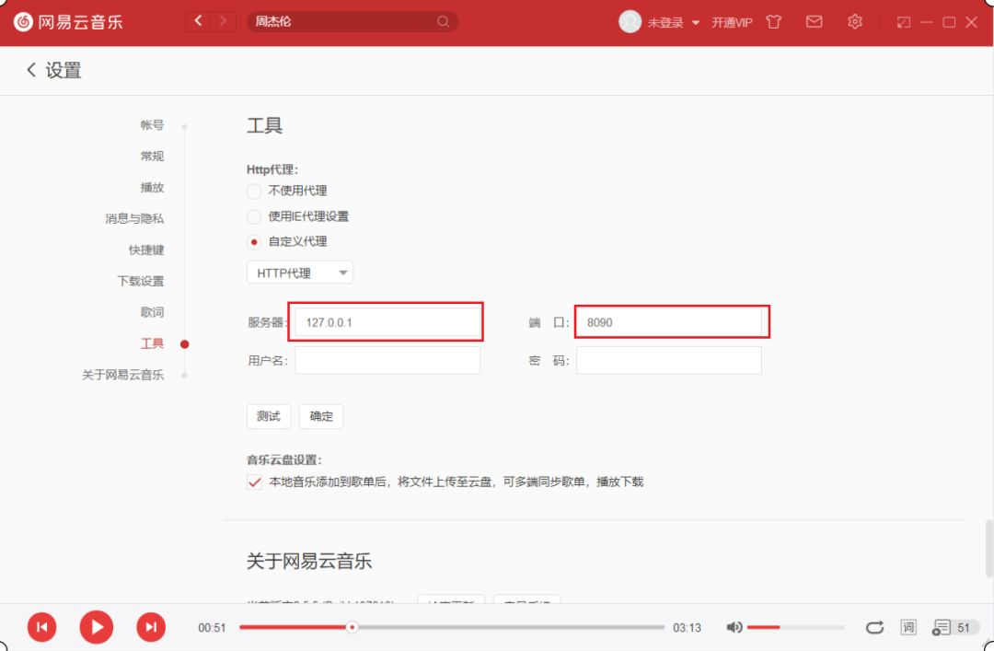
Task: Select 自定义代理 radio option
Action: 254,242
